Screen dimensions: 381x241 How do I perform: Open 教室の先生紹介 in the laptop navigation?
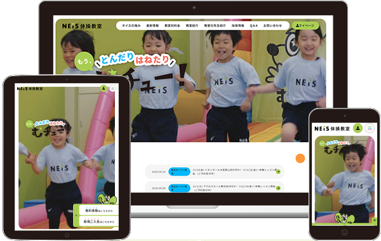(x=215, y=25)
